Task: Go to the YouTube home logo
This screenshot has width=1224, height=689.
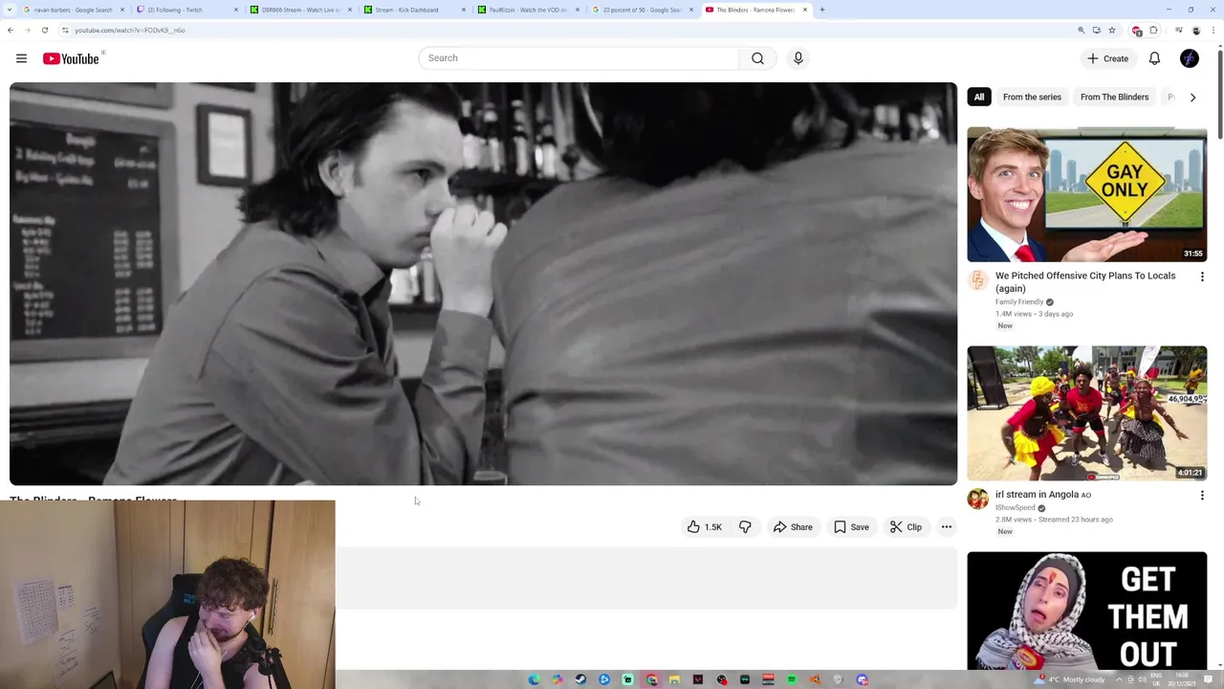Action: pyautogui.click(x=71, y=58)
